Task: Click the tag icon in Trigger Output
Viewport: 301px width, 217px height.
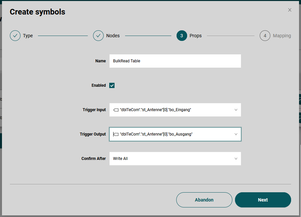Action: (116, 134)
